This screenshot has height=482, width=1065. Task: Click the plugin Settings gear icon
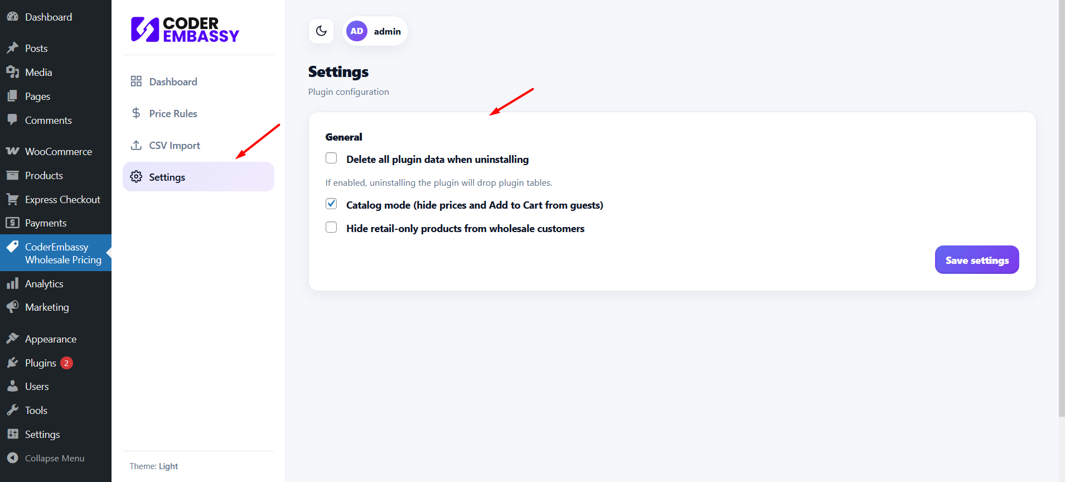136,177
